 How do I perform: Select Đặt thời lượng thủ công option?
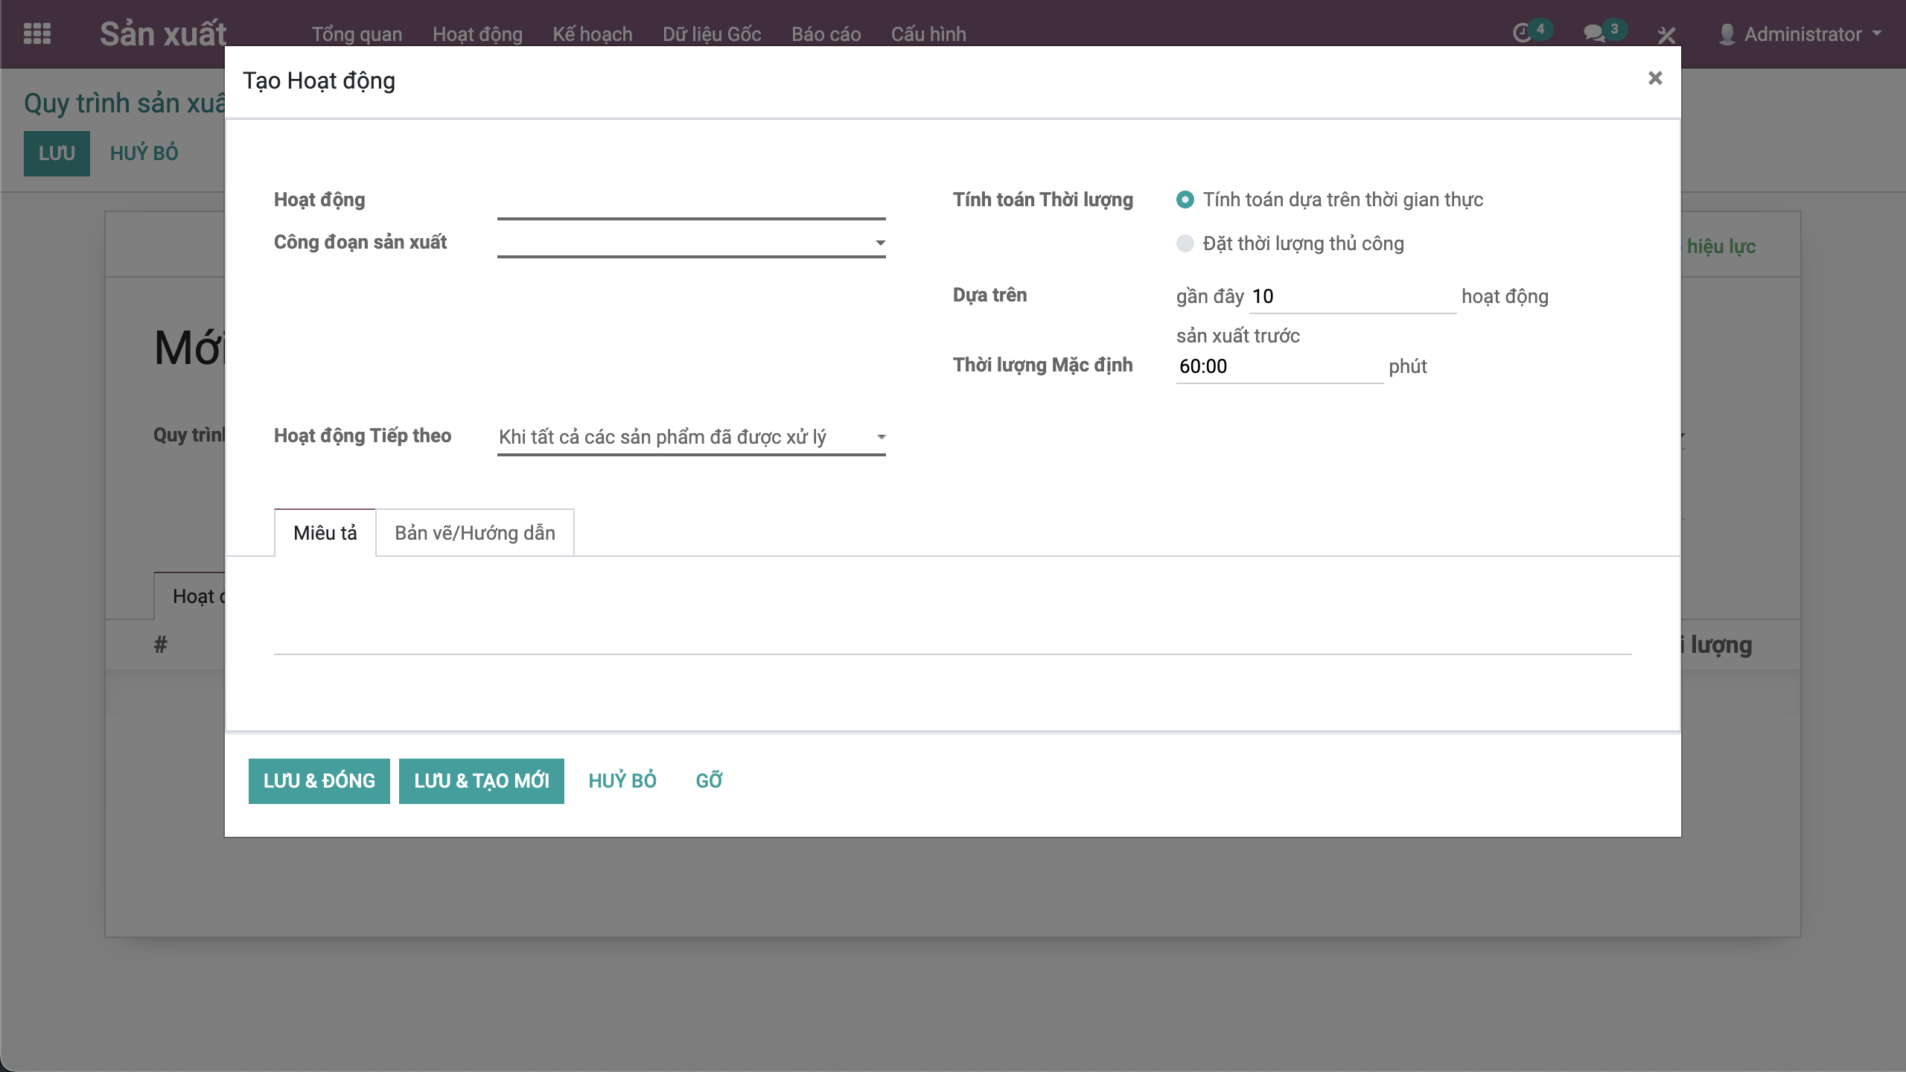(1185, 243)
